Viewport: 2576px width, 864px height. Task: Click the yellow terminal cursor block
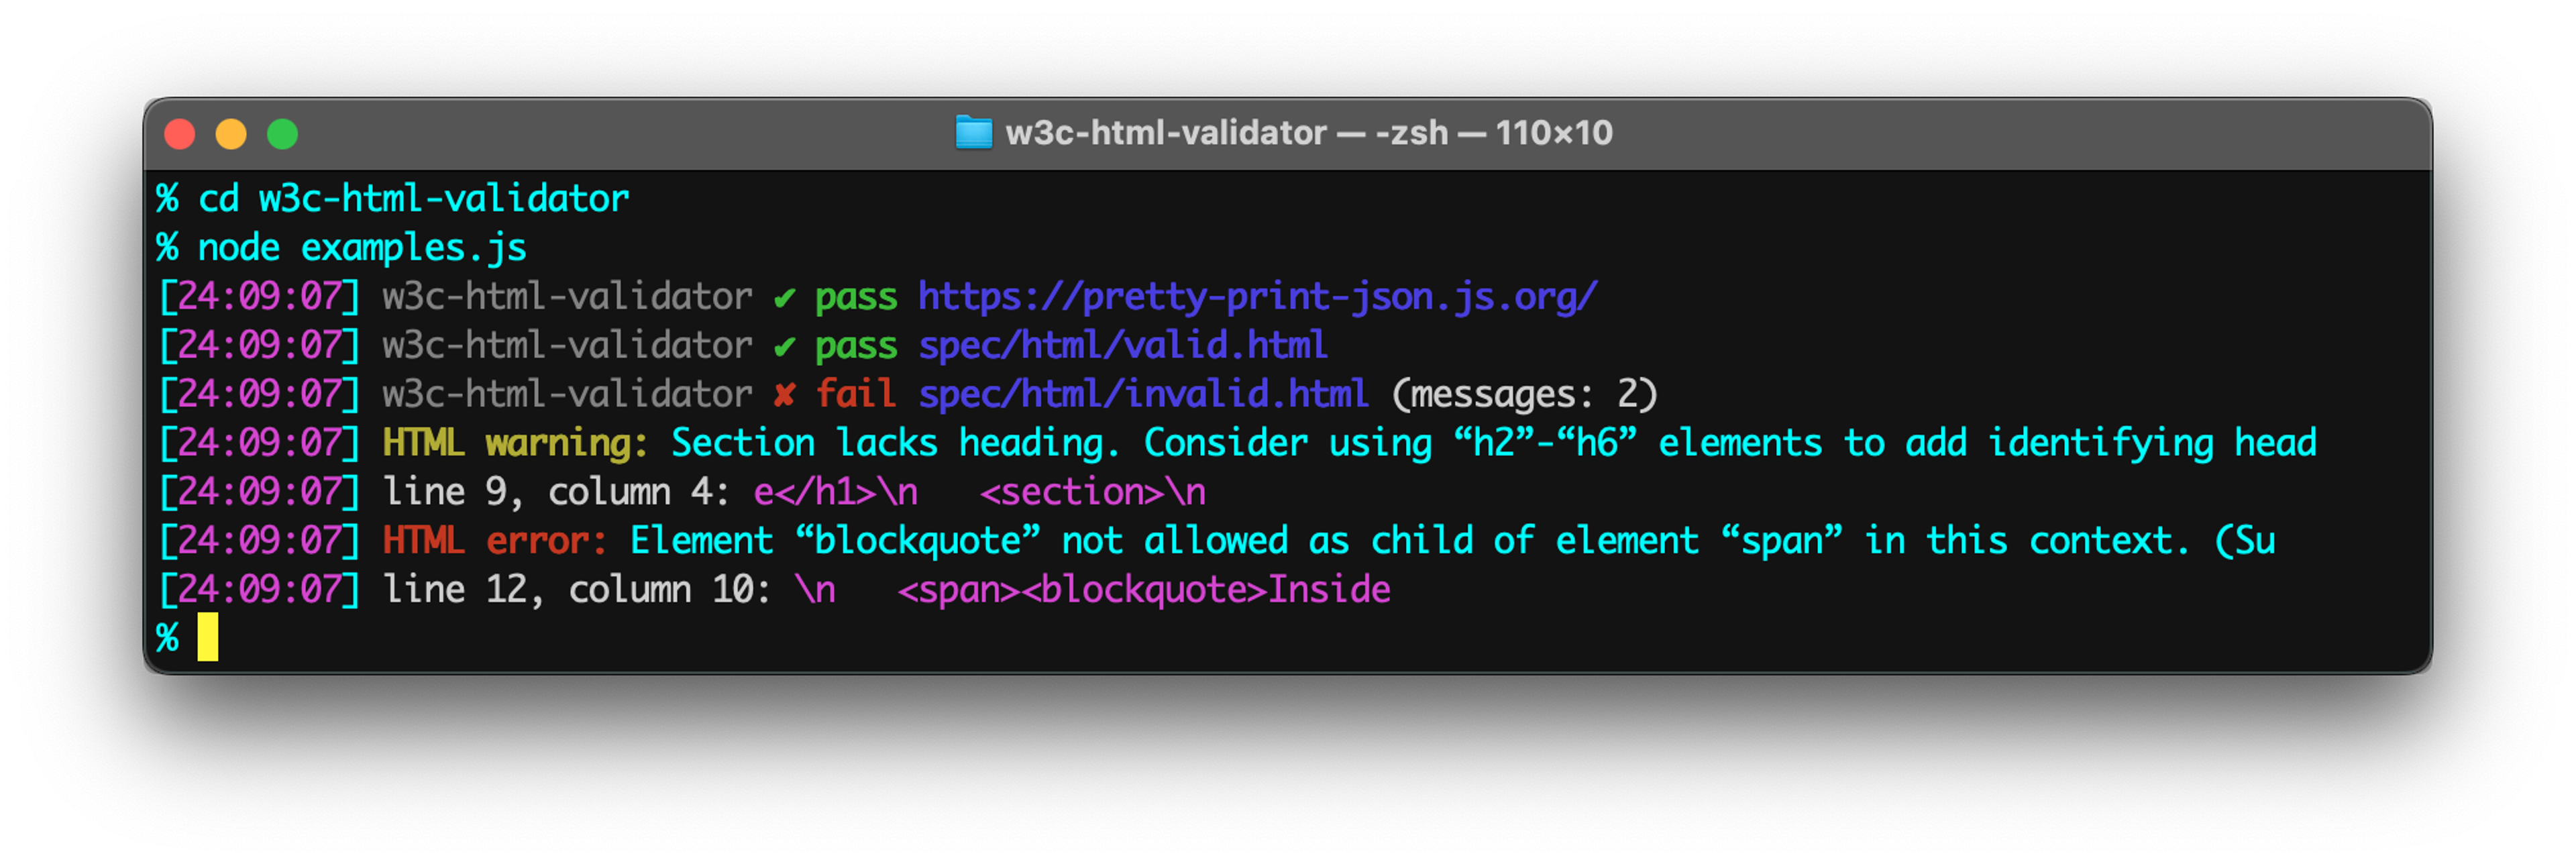click(x=207, y=637)
